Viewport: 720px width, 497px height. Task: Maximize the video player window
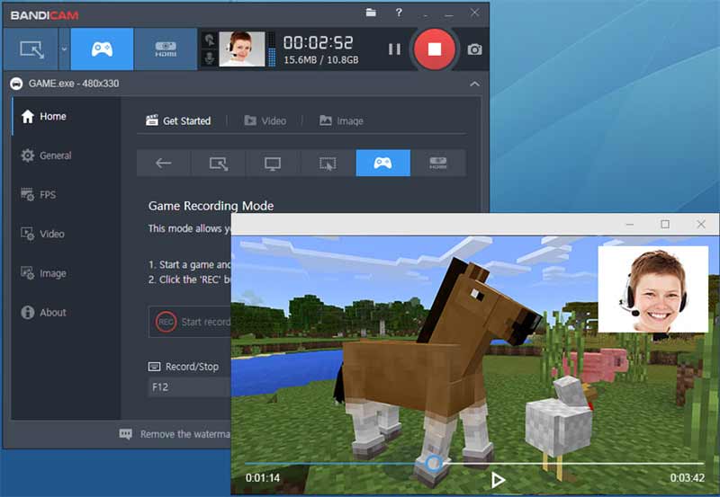point(665,224)
